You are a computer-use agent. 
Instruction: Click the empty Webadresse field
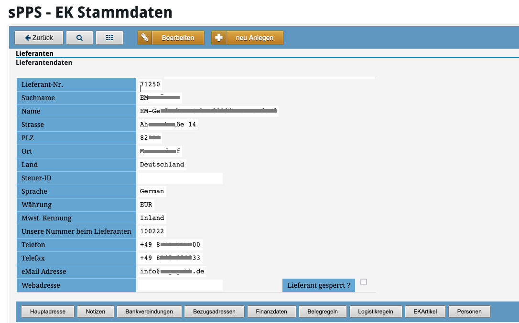click(x=180, y=285)
